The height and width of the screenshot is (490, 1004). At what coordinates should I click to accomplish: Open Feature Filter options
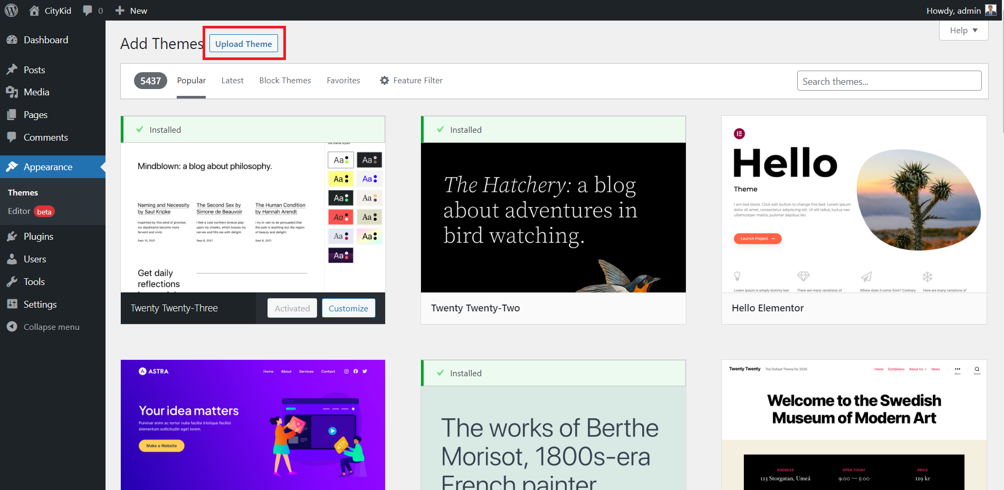click(411, 81)
